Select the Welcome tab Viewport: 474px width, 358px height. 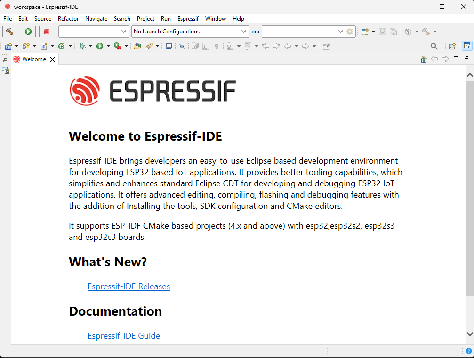[x=34, y=59]
